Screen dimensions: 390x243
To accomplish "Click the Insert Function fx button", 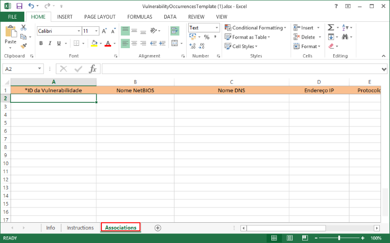I will coord(93,69).
